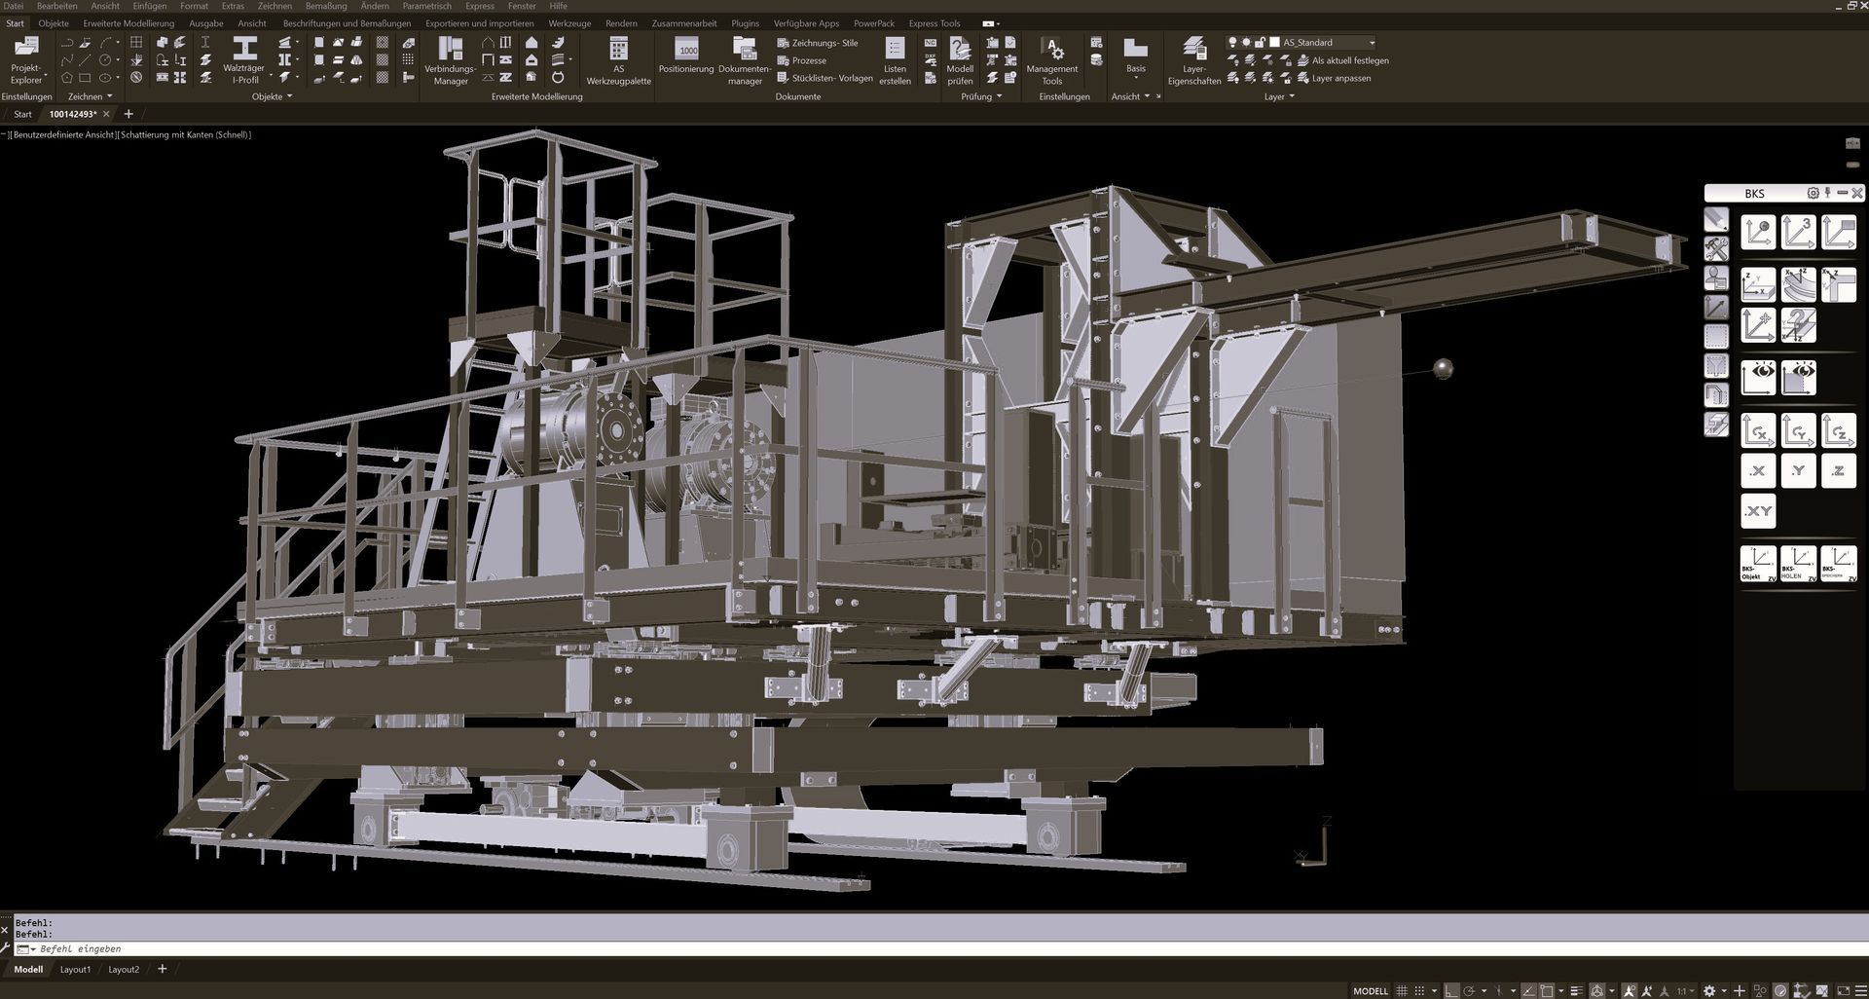
Task: Click the white layer color swatch
Action: (x=1274, y=43)
